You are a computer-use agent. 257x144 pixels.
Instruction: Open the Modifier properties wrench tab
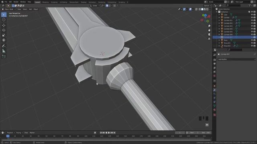click(214, 90)
